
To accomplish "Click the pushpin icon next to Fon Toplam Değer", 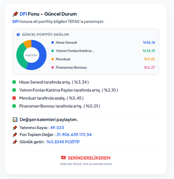I will pyautogui.click(x=15, y=135).
